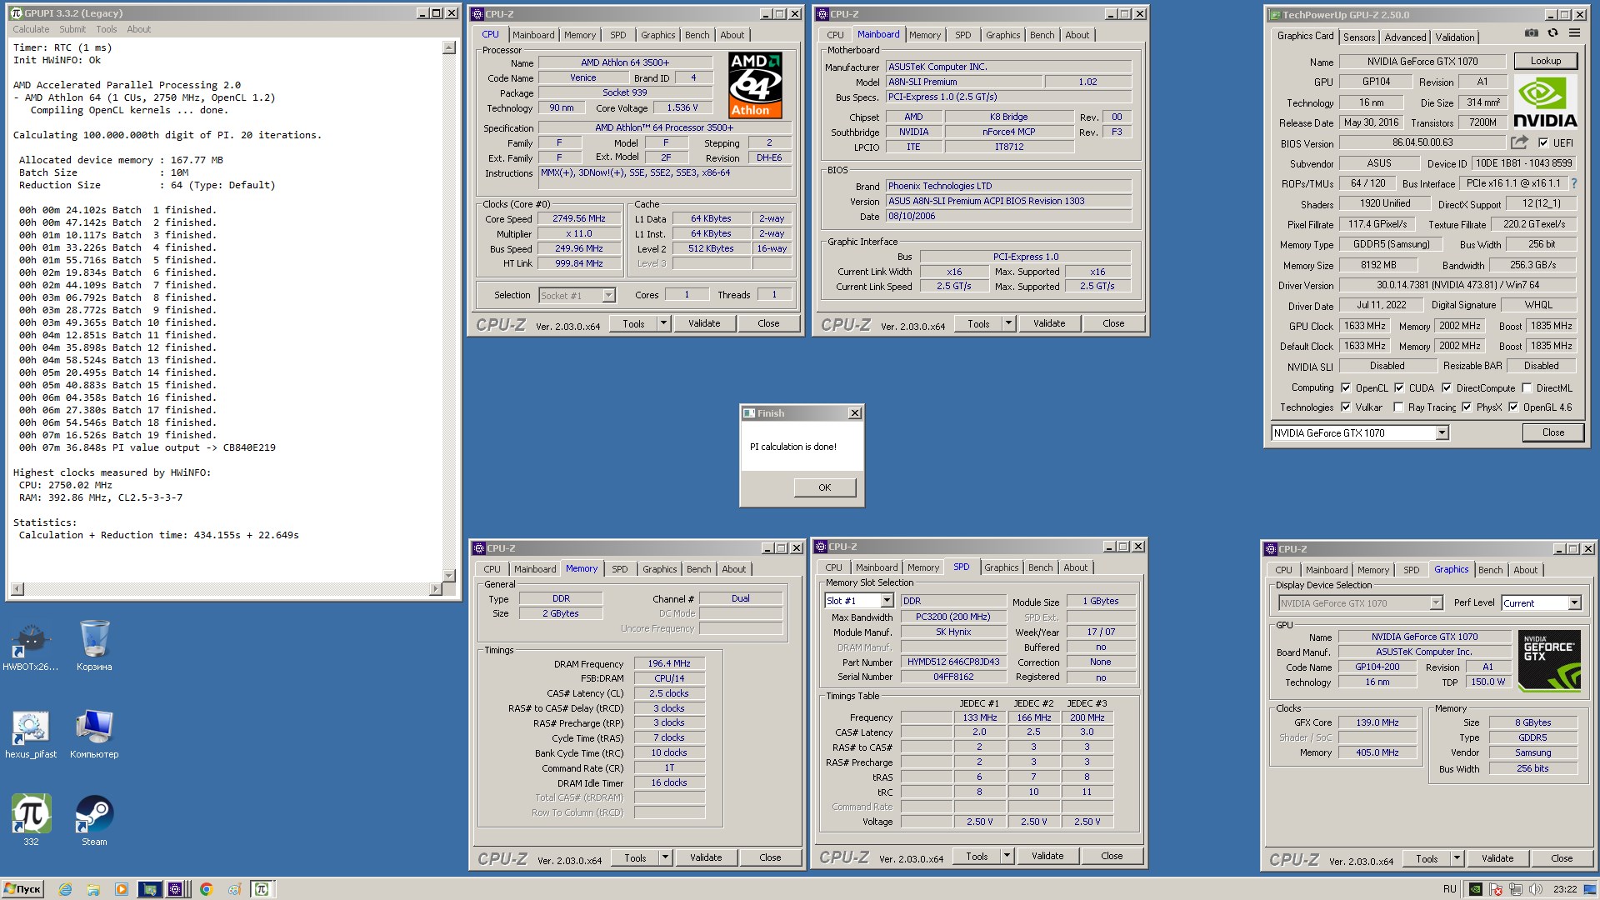Image resolution: width=1600 pixels, height=900 pixels.
Task: Open the file explorer taskbar icon
Action: (x=93, y=889)
